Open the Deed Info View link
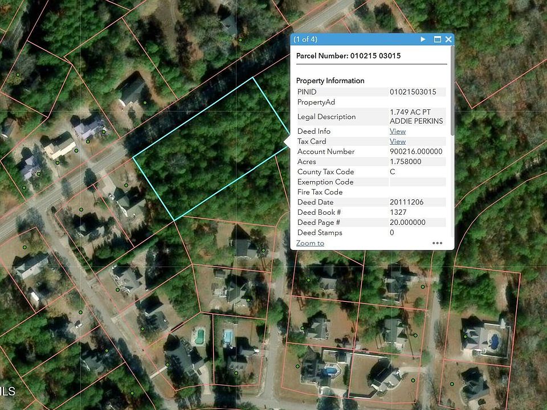The height and width of the screenshot is (410, 547). point(398,131)
